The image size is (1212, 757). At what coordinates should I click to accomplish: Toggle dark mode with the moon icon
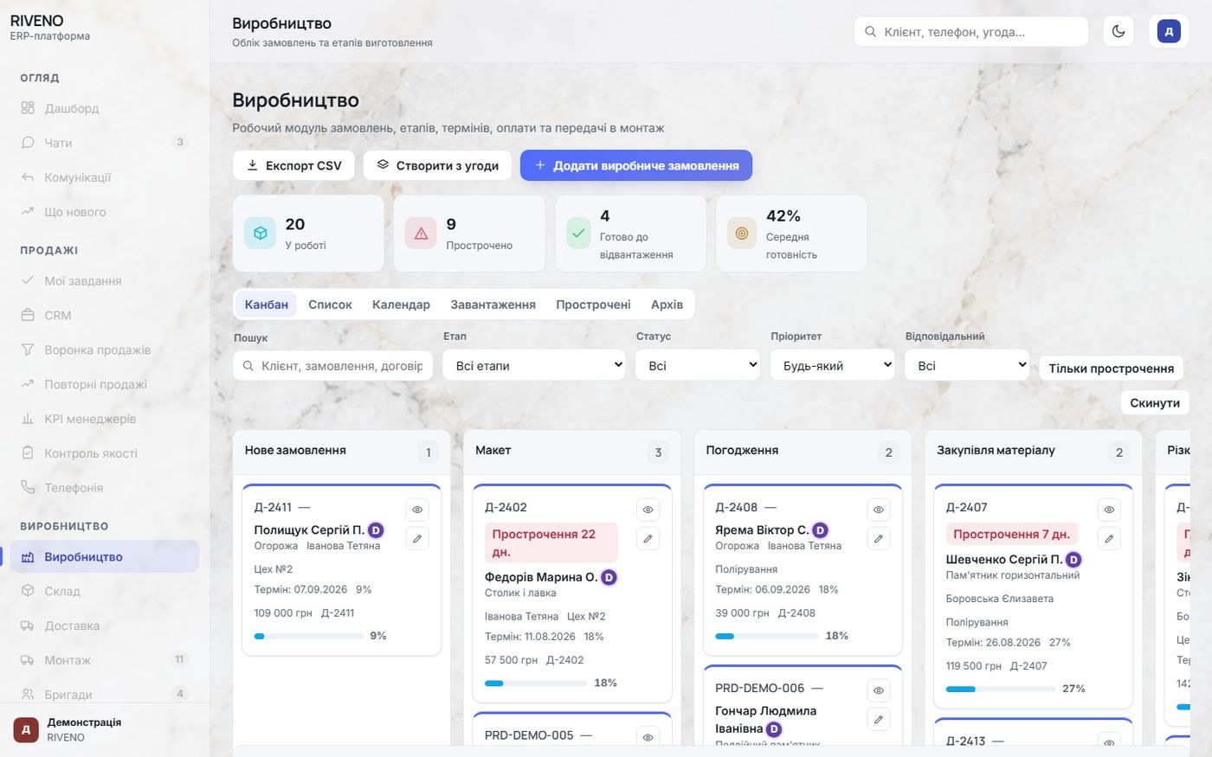tap(1119, 32)
